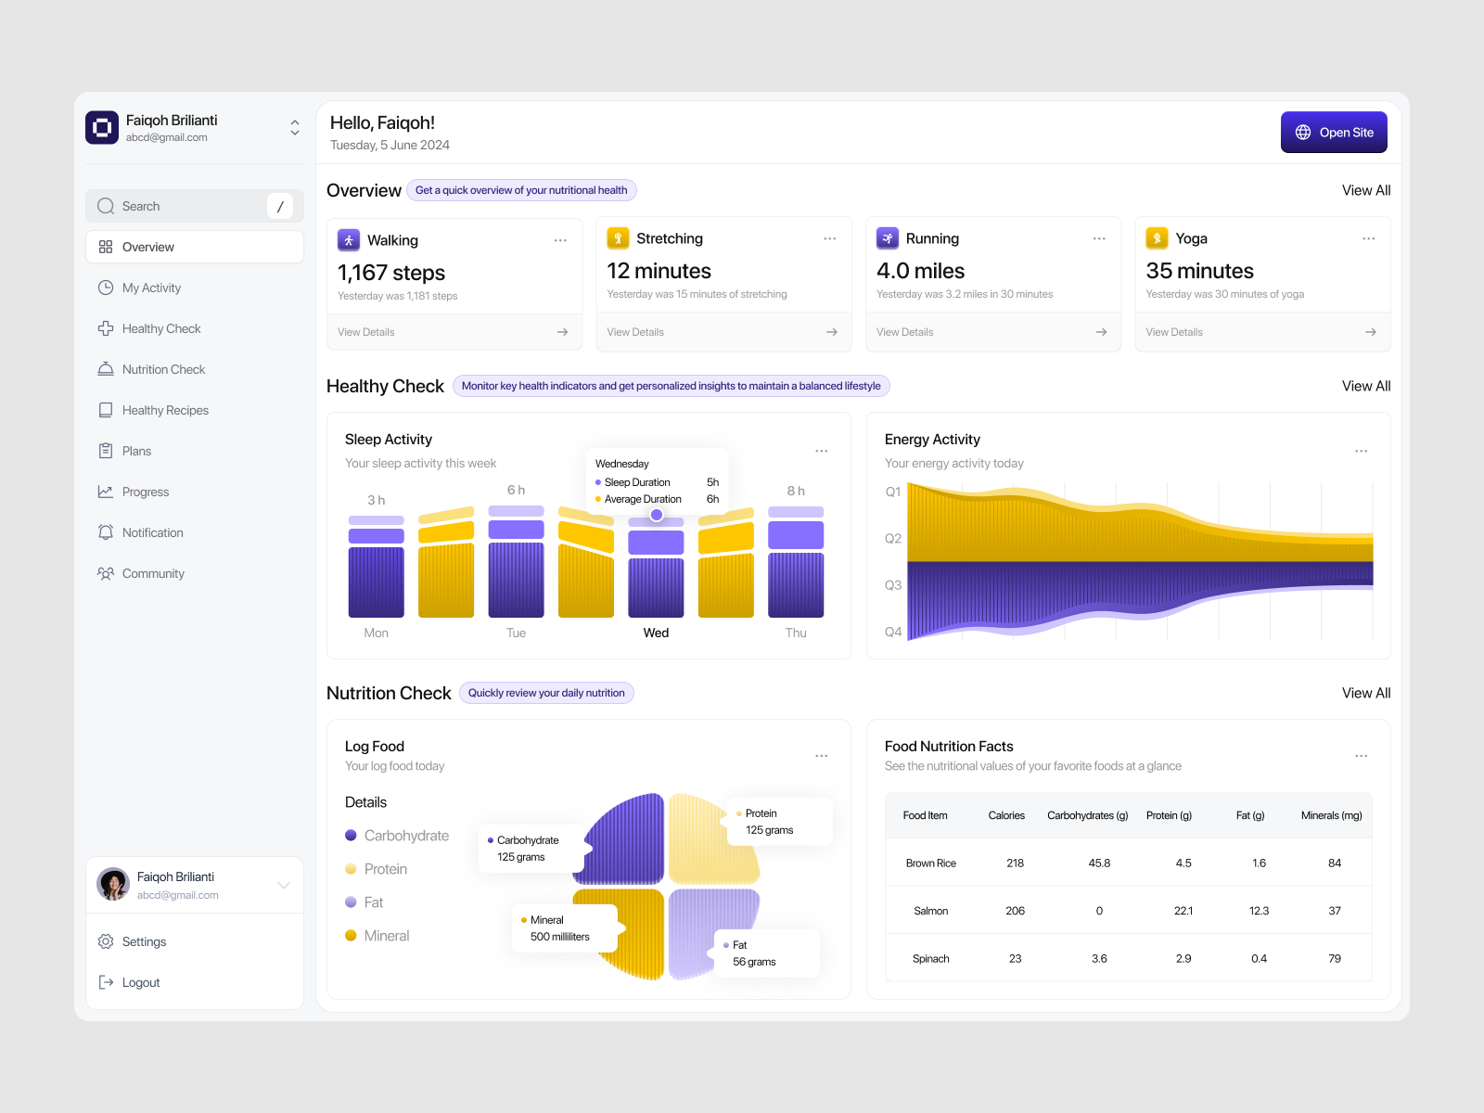Select the Plans sidebar item
This screenshot has width=1484, height=1113.
point(136,451)
